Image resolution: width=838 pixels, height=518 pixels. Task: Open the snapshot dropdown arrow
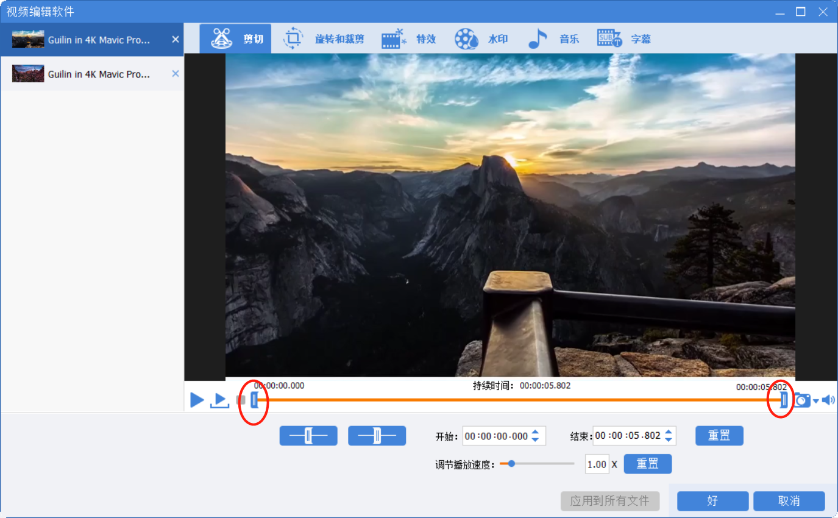(x=815, y=401)
